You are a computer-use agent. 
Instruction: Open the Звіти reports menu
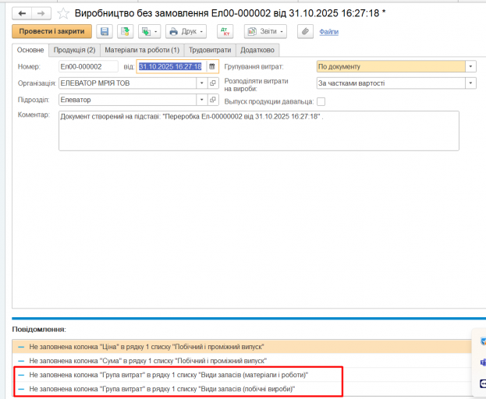pos(265,31)
